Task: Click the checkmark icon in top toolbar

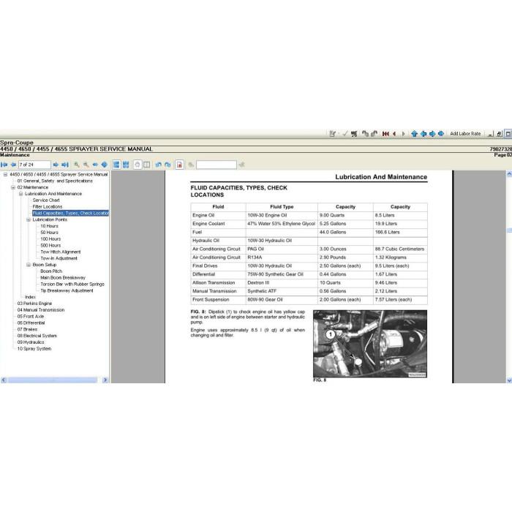Action: [345, 134]
